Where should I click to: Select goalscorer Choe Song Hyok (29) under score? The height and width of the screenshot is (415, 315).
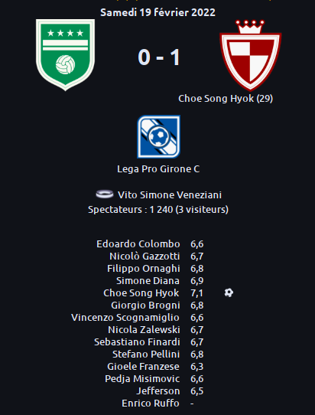coord(226,99)
